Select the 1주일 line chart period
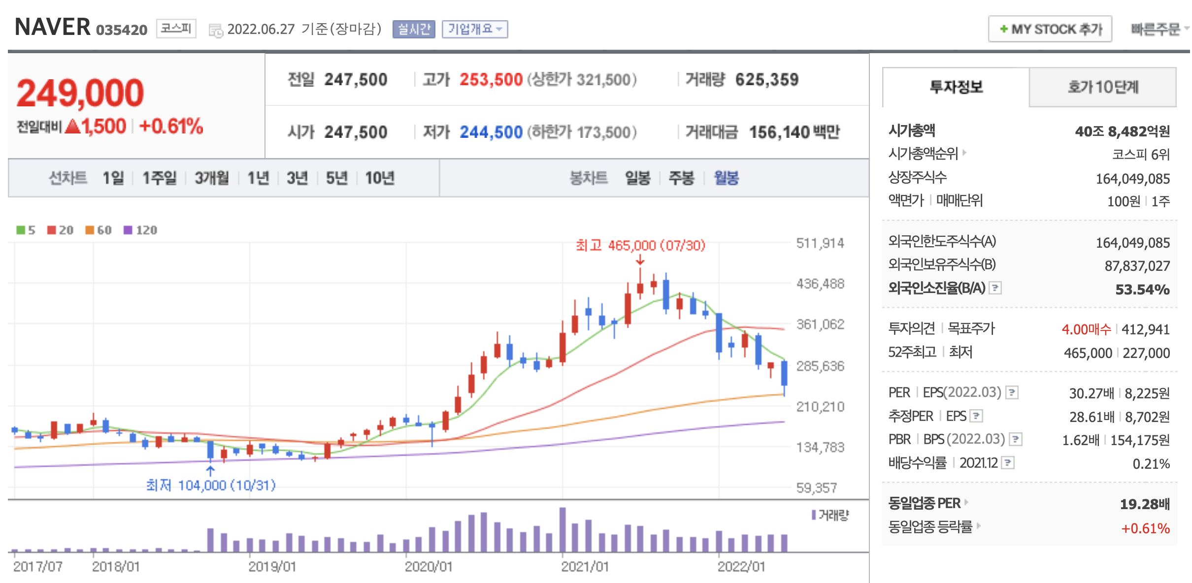This screenshot has height=583, width=1192. tap(159, 178)
